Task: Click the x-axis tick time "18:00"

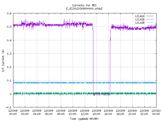Action: (120, 114)
